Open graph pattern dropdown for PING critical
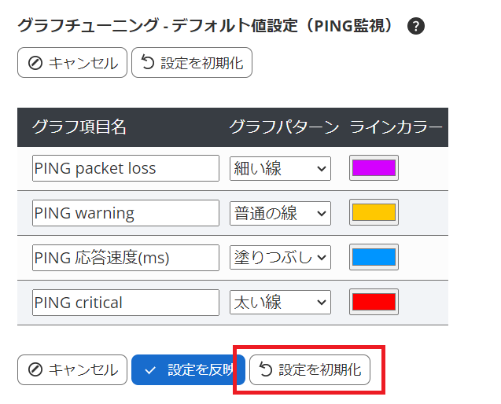The height and width of the screenshot is (404, 501). (280, 303)
